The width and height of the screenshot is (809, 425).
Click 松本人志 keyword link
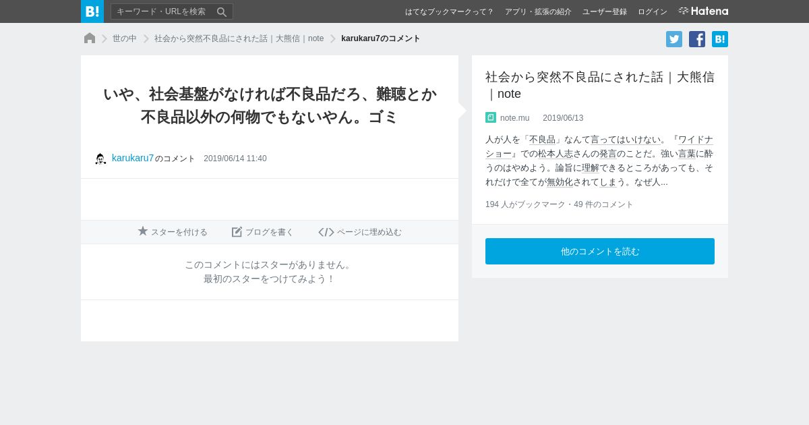(x=555, y=154)
